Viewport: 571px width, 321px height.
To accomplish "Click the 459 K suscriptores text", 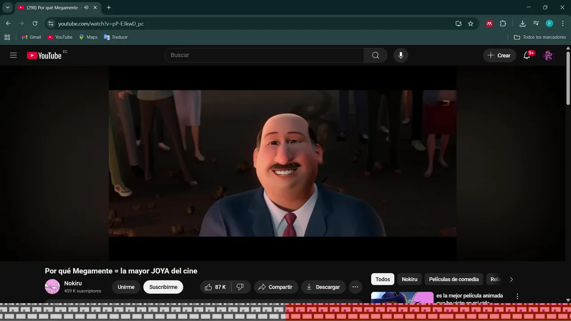I will click(83, 291).
